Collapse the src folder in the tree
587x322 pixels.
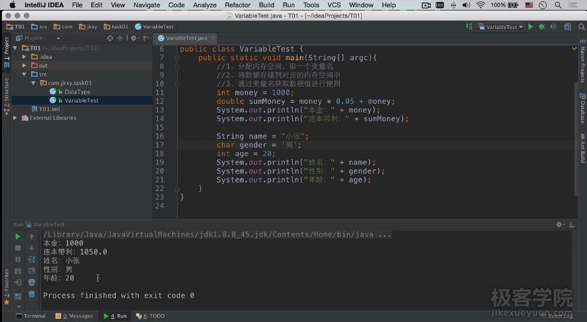pos(24,74)
